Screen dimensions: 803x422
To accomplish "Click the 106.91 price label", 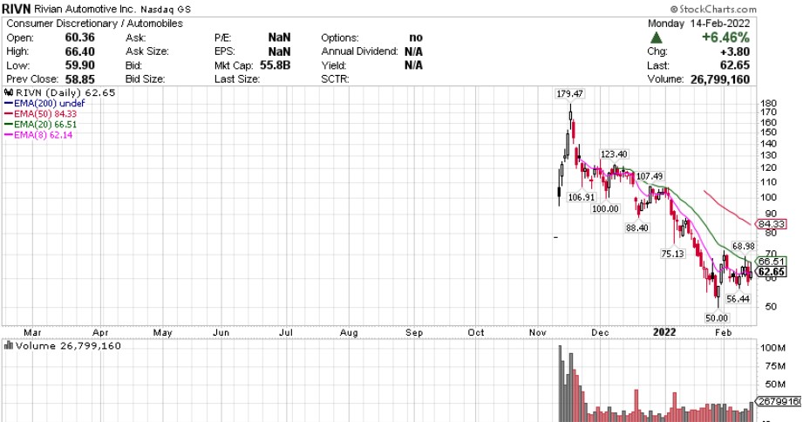I will (582, 197).
